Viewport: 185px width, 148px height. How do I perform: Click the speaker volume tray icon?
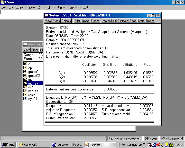162,145
